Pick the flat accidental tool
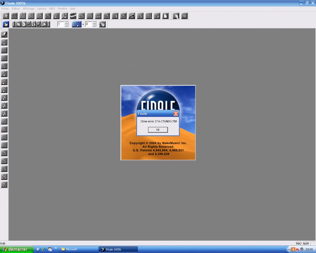Viewport: 316px width, 253px height. click(x=4, y=137)
